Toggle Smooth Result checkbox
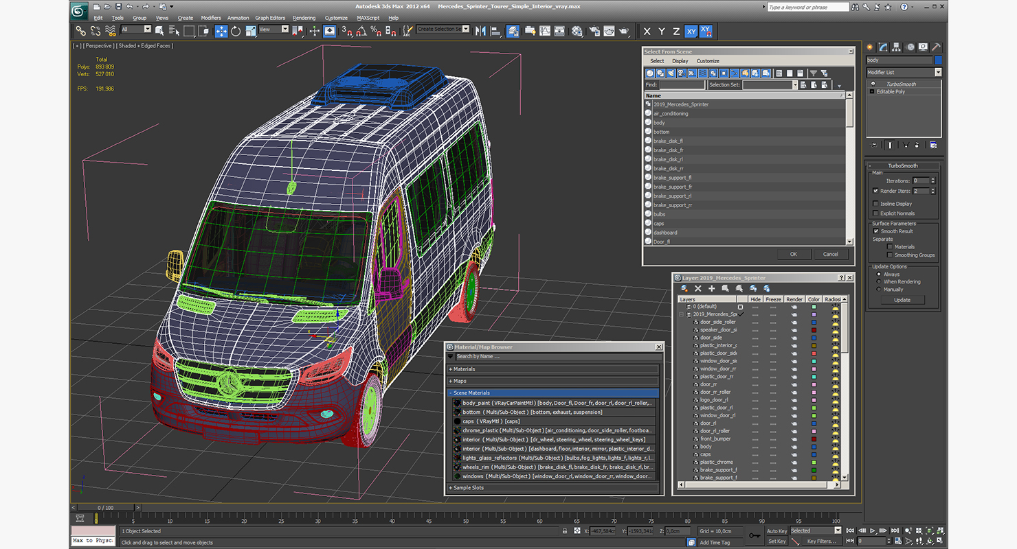This screenshot has width=1017, height=549. click(875, 231)
